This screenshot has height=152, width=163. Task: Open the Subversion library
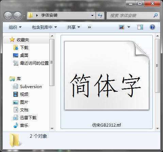[x=31, y=87]
